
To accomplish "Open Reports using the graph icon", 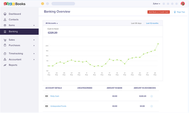I will point(5,65).
